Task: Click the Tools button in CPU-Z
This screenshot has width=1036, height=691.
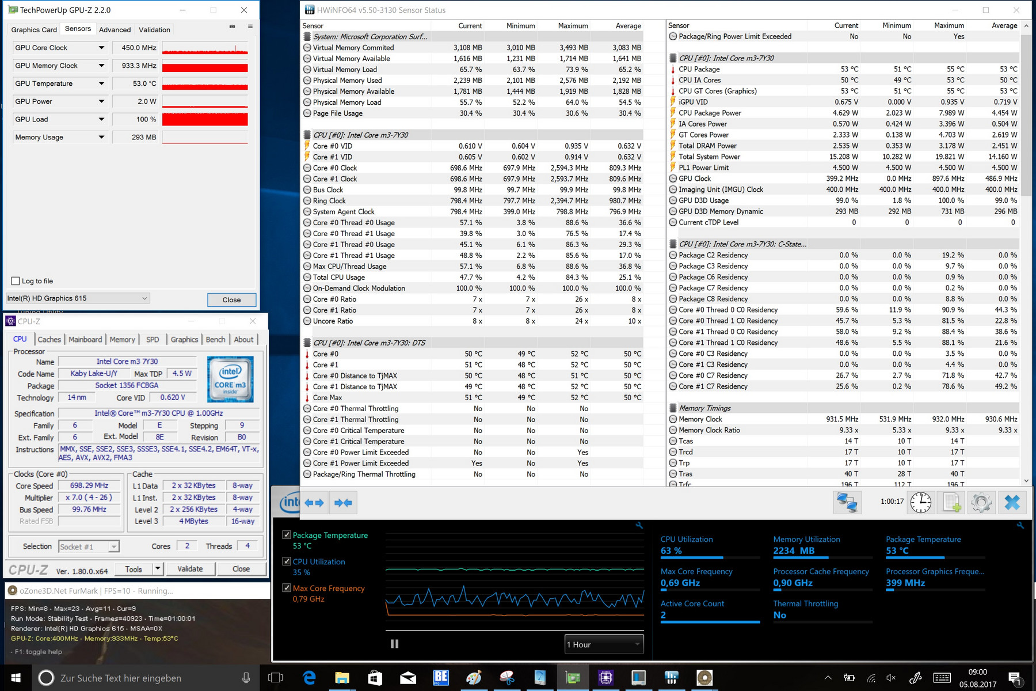Action: [134, 569]
